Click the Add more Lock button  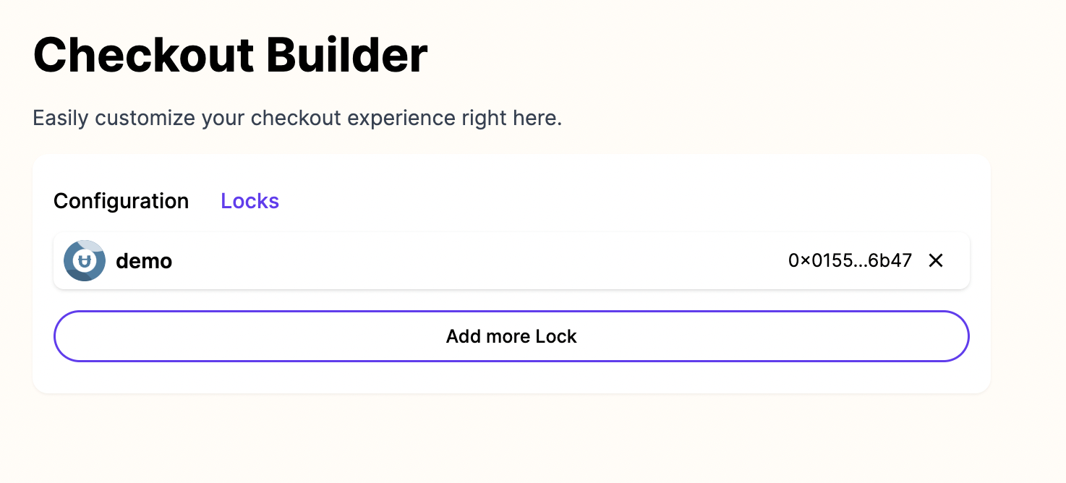point(511,336)
